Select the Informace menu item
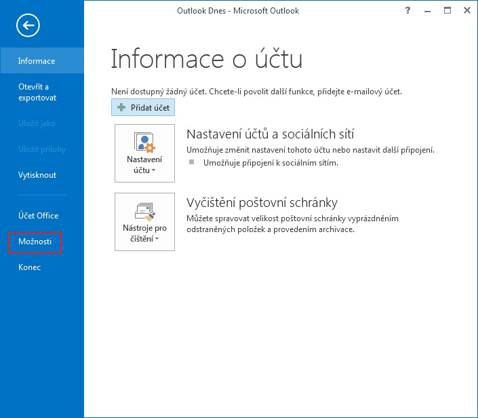This screenshot has width=478, height=418. [42, 60]
